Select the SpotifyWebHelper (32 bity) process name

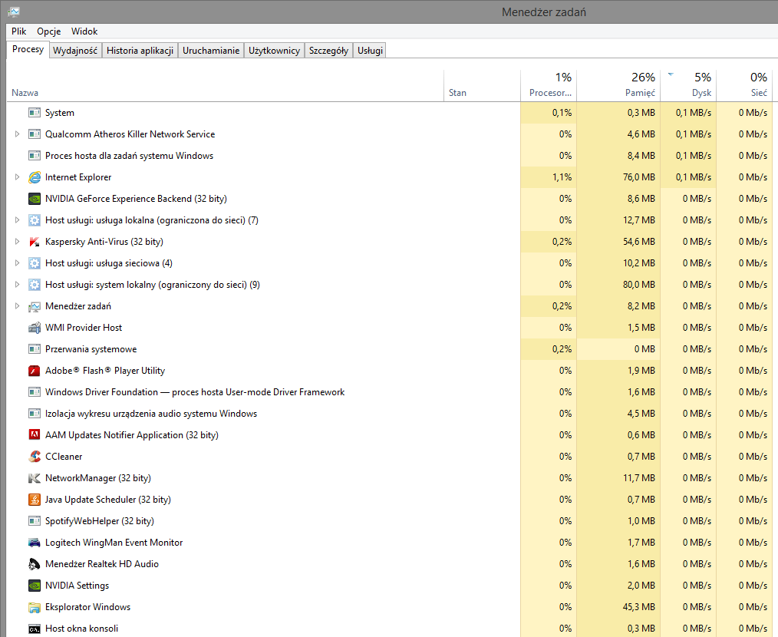(99, 521)
